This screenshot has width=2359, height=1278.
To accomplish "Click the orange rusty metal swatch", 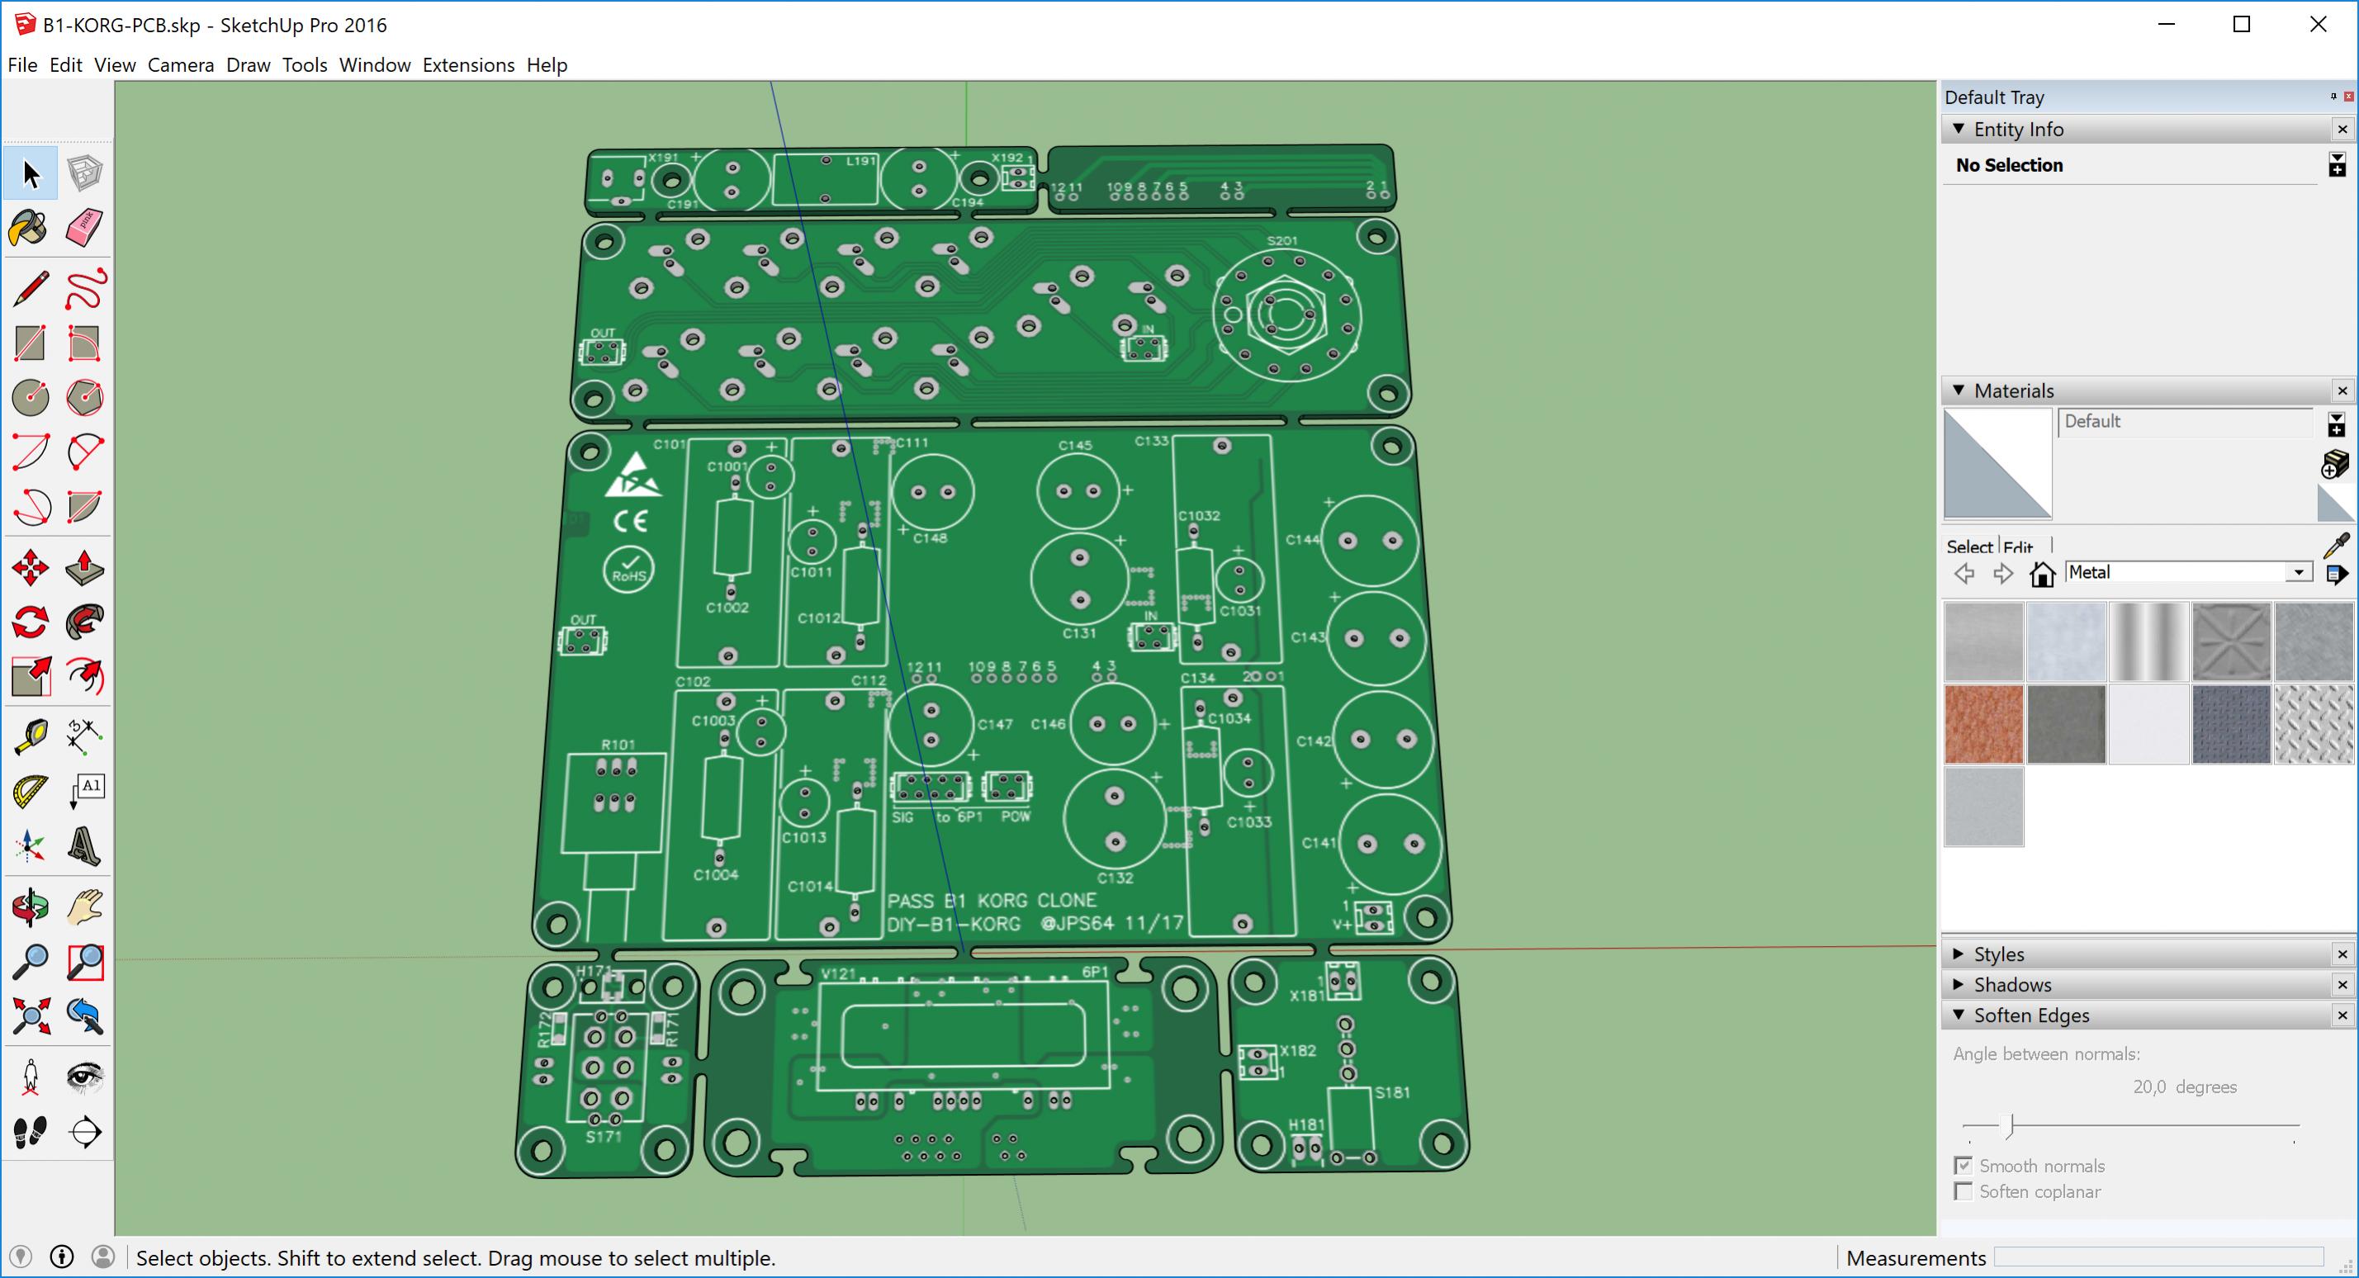I will tap(1983, 724).
